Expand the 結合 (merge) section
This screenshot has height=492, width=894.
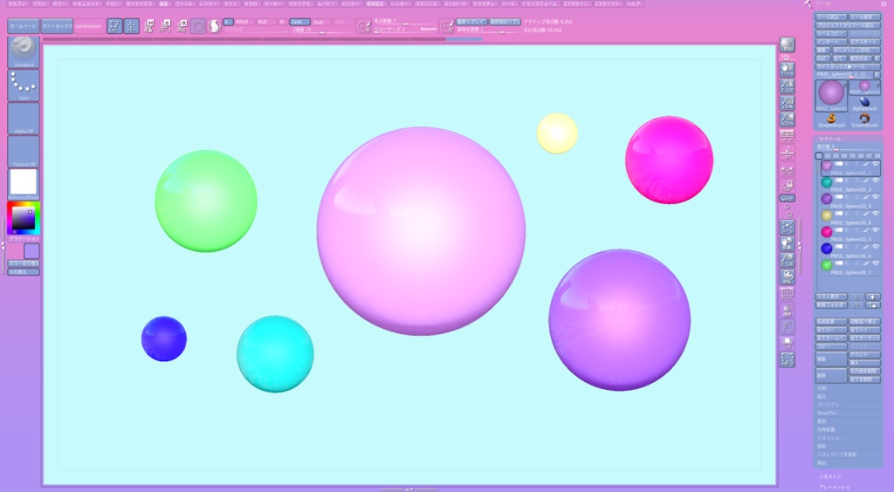[822, 396]
